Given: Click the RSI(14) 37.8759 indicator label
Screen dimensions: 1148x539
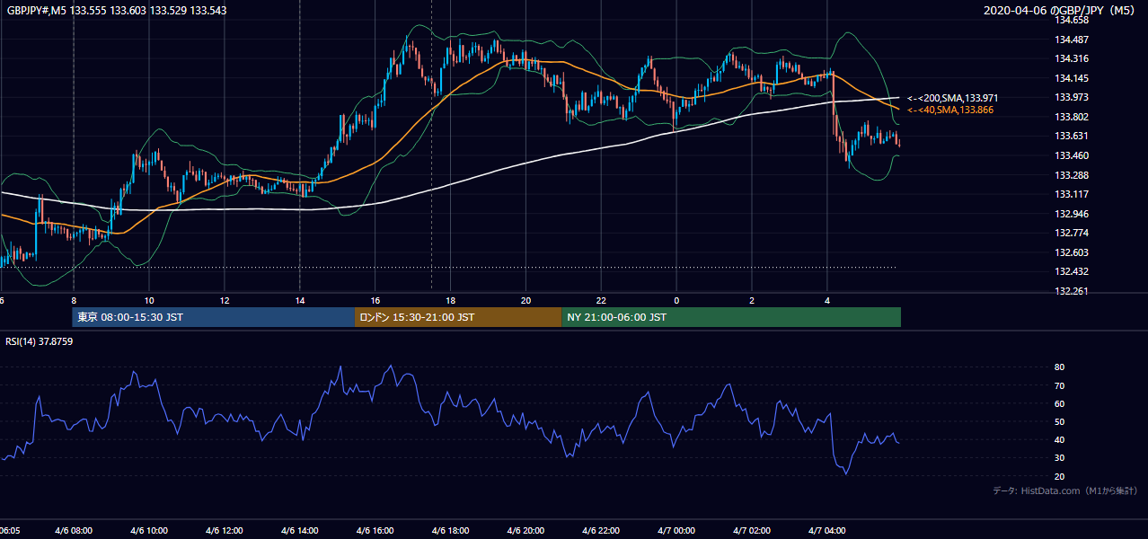Looking at the screenshot, I should tap(40, 341).
